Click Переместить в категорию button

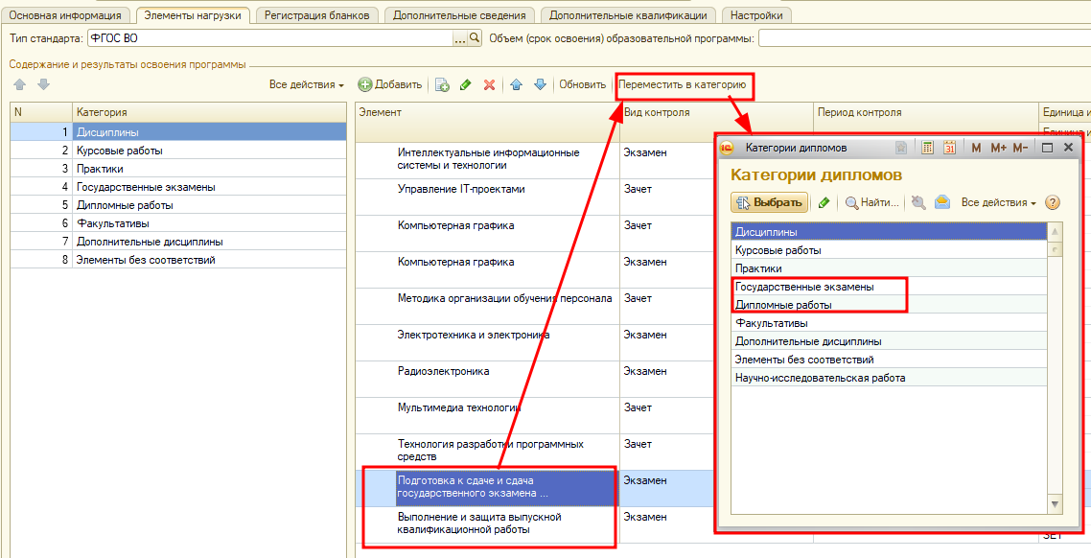(683, 84)
